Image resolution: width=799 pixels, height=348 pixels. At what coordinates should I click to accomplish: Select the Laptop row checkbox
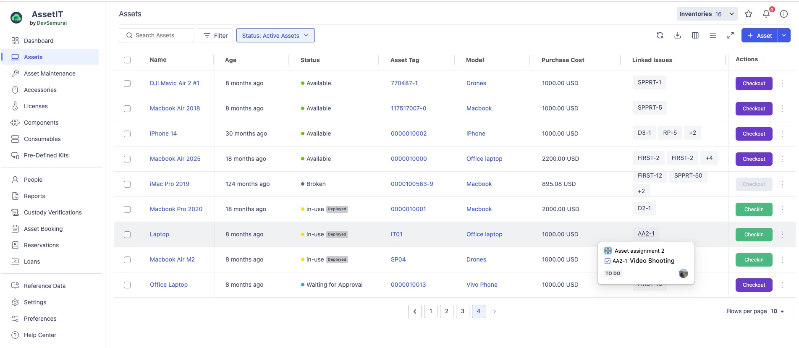(x=127, y=235)
